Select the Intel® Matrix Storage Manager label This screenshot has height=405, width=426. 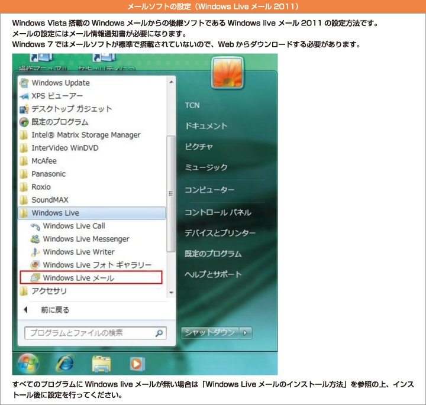click(x=86, y=135)
